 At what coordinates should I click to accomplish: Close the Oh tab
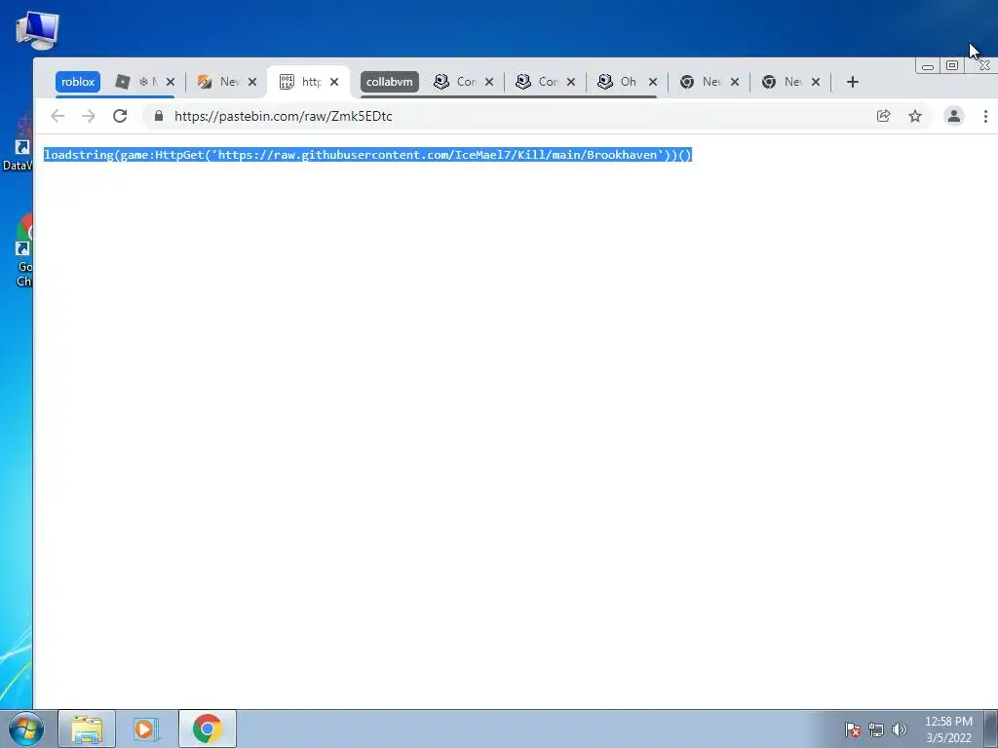coord(652,82)
